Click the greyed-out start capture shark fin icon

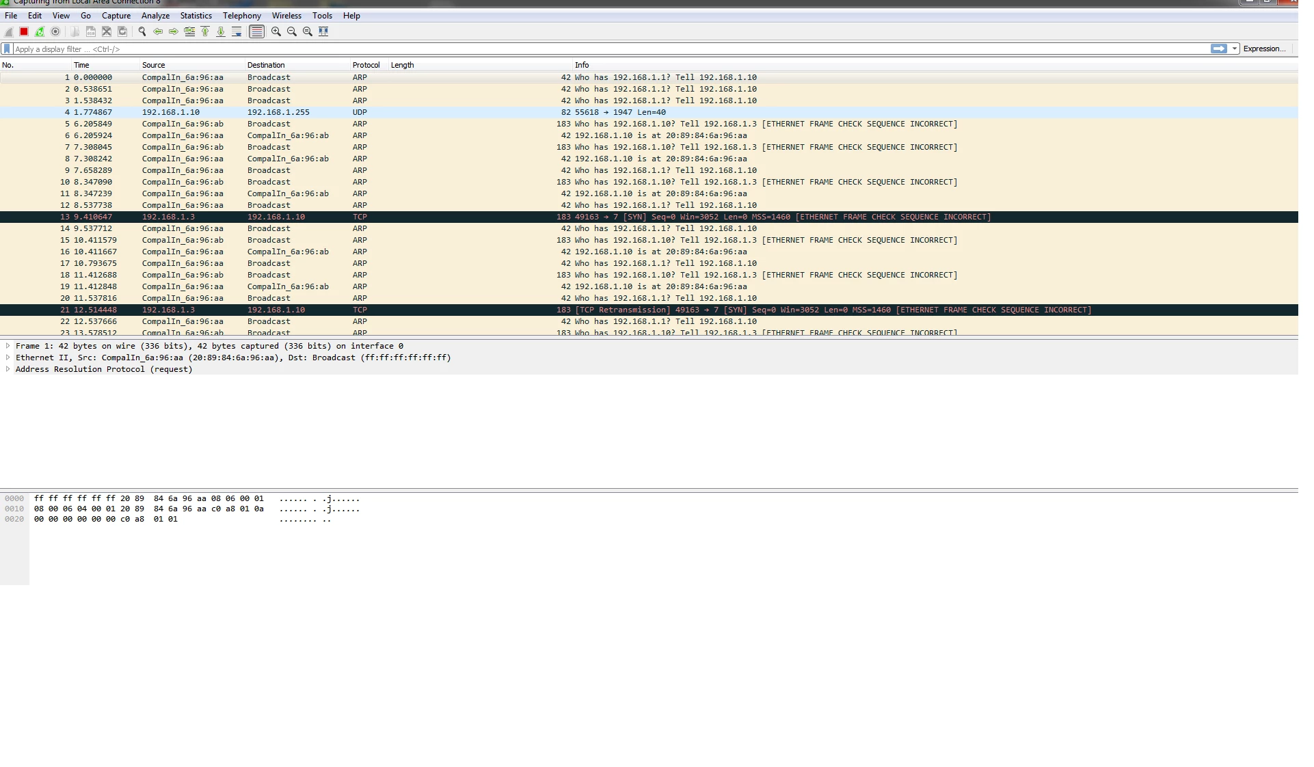pos(9,31)
